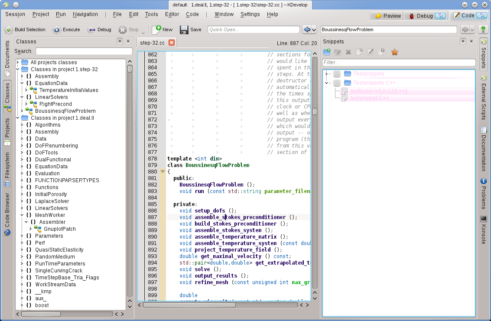Viewport: 491px width, 321px height.
Task: Expand the Assembly namespace in project 1.step-32
Action: (x=22, y=76)
